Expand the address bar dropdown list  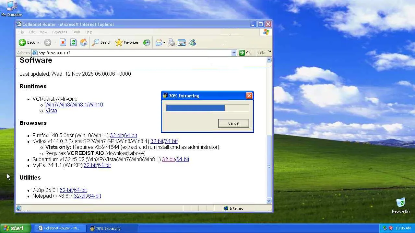coord(234,53)
